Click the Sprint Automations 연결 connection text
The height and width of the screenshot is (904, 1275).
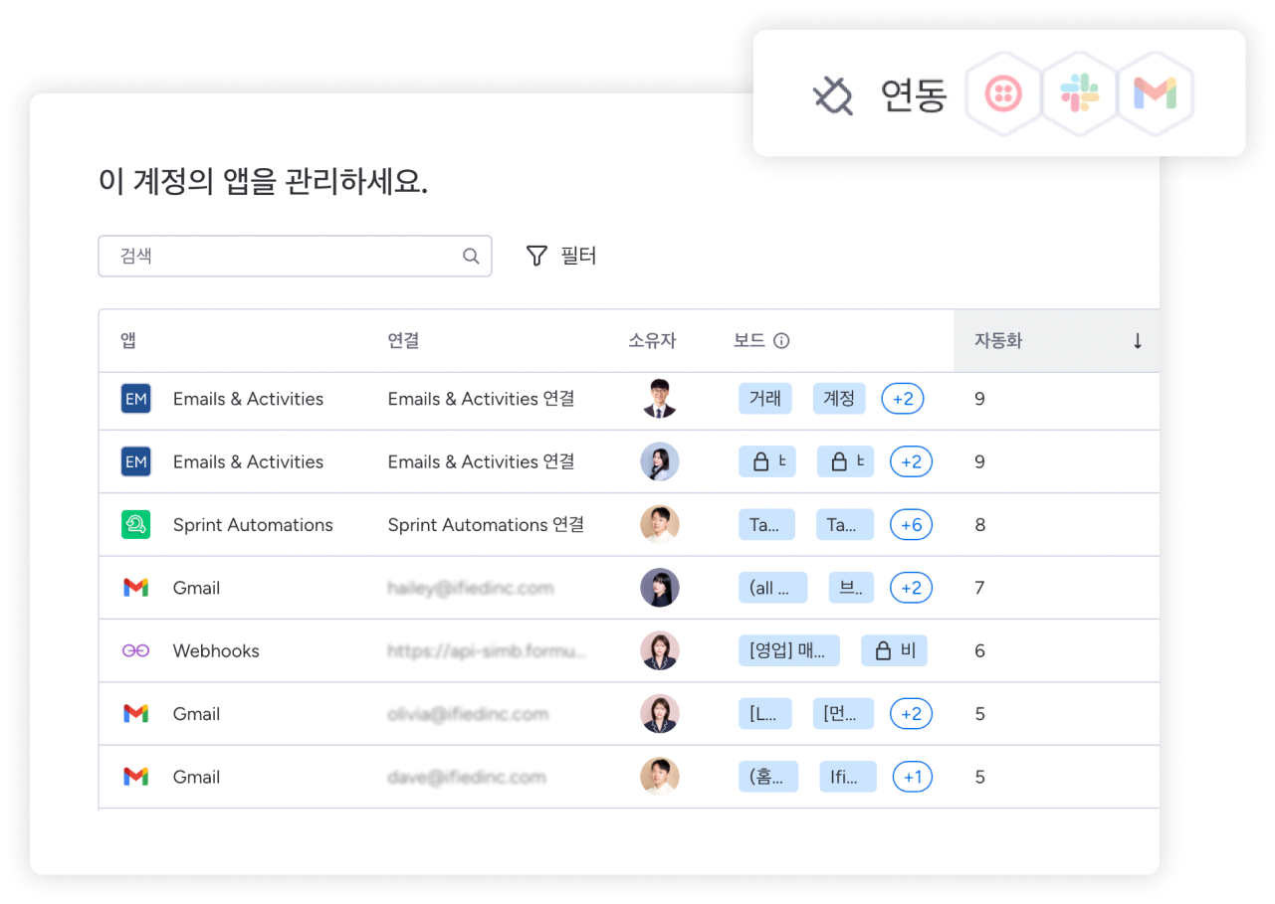pos(486,525)
